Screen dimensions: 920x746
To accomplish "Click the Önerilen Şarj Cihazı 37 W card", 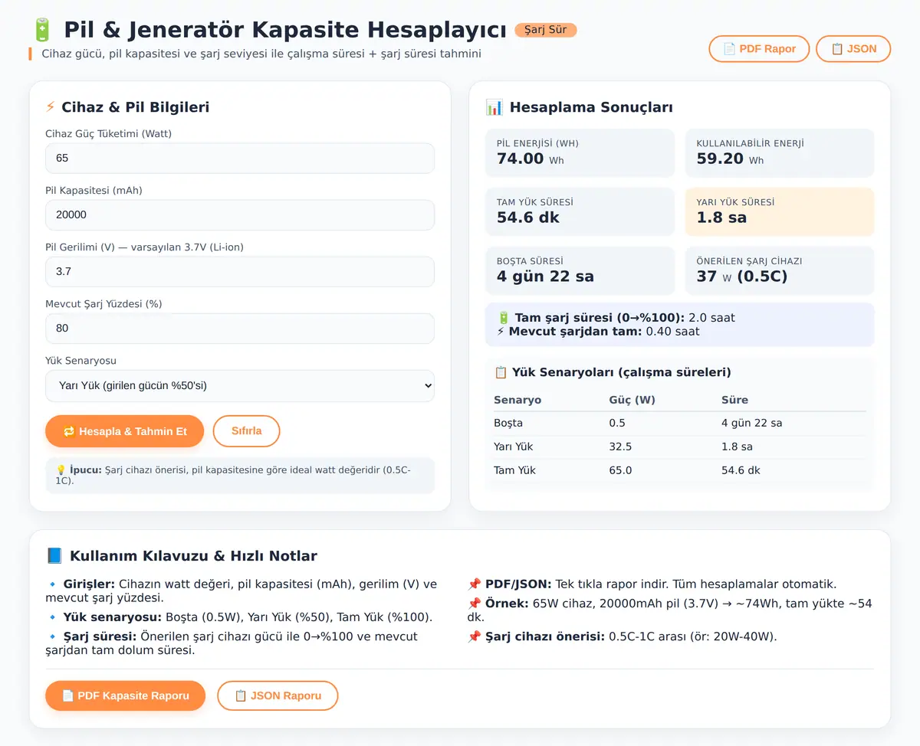I will coord(780,271).
